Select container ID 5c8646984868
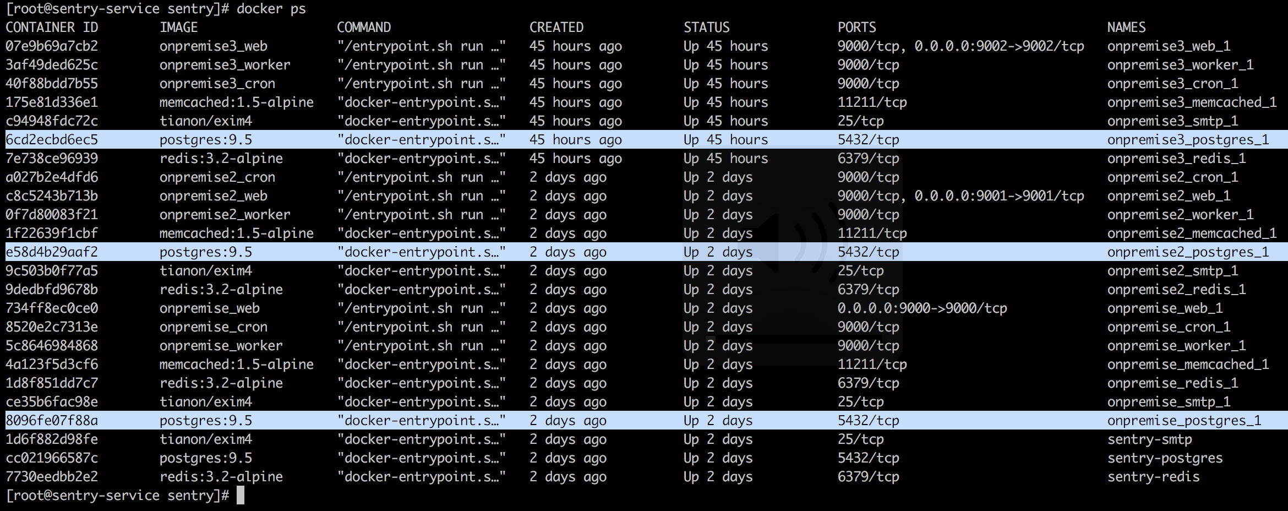Screen dimensions: 1288x511 point(52,346)
